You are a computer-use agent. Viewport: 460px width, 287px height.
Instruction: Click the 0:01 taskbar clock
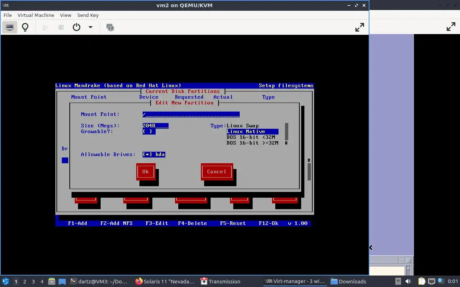click(x=453, y=281)
